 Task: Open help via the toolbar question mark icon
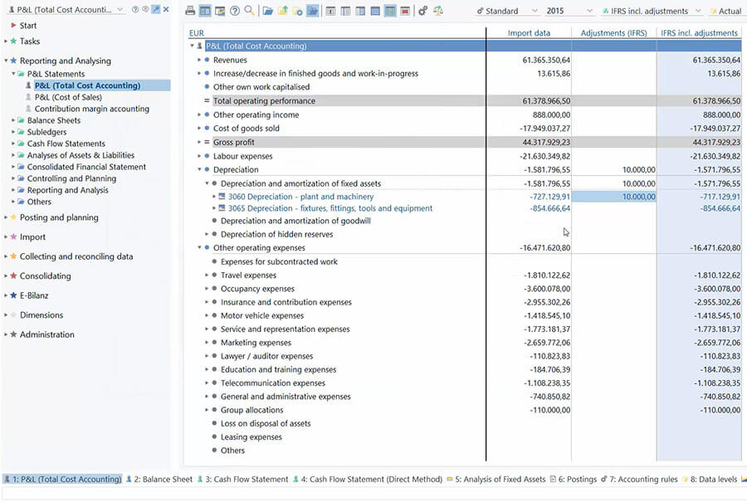point(234,11)
